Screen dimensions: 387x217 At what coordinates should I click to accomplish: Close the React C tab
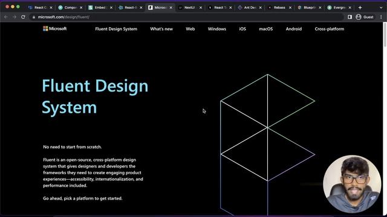click(x=51, y=8)
